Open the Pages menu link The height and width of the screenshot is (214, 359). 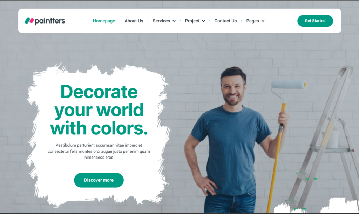pos(252,21)
